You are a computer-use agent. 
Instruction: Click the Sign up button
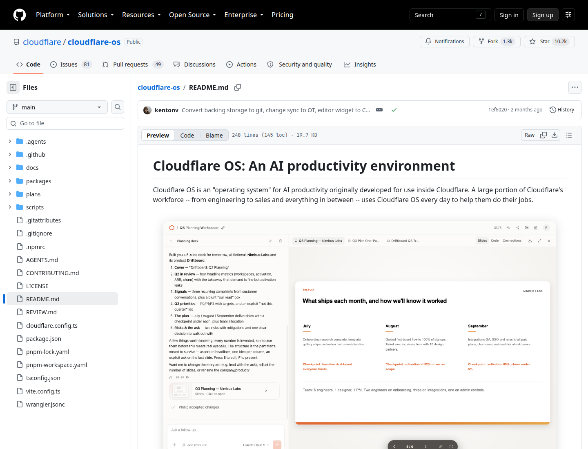[543, 15]
